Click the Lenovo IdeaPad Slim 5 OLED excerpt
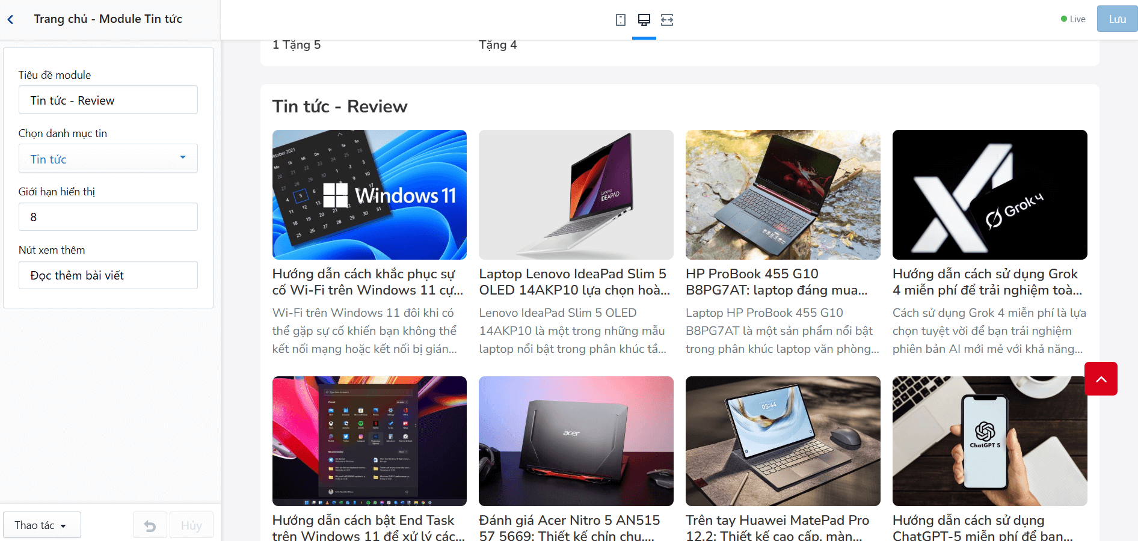The image size is (1138, 541). point(573,331)
